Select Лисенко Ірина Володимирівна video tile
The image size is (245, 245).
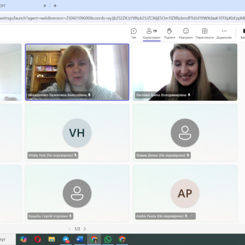coord(185,72)
